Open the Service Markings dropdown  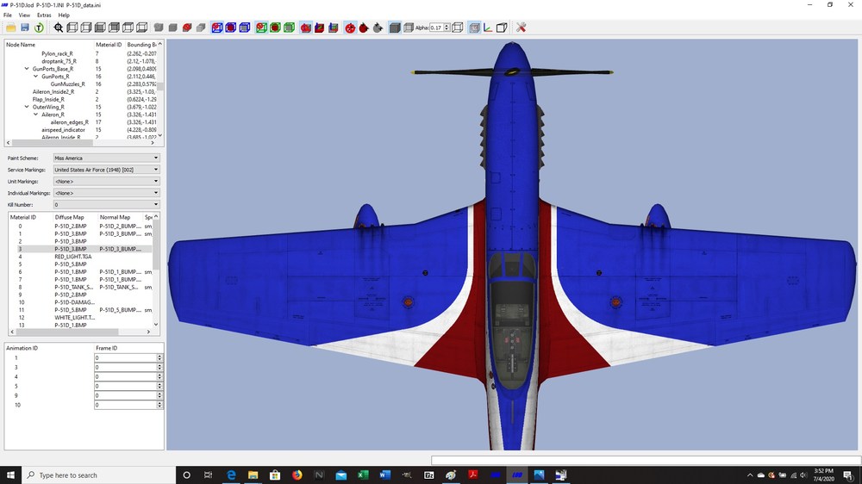click(106, 170)
